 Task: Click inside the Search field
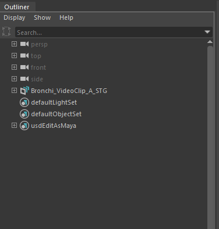tap(110, 33)
